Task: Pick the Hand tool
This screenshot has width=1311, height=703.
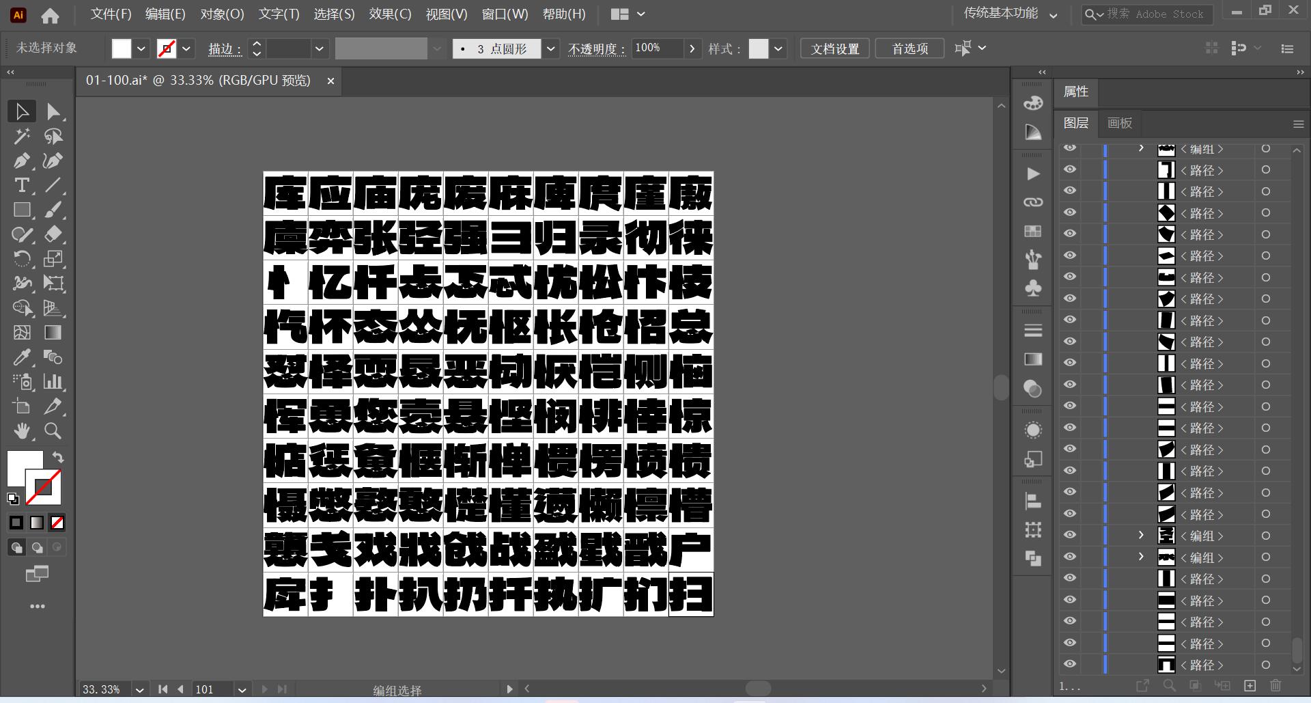Action: click(21, 430)
